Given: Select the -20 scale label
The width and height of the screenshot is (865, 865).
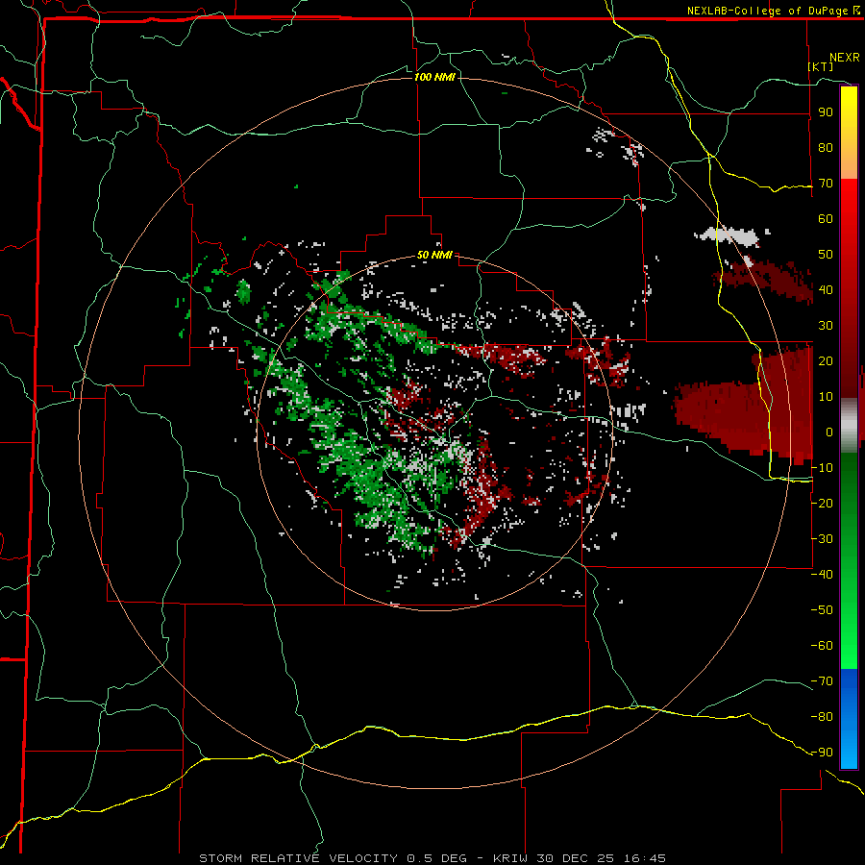Looking at the screenshot, I should [x=822, y=503].
